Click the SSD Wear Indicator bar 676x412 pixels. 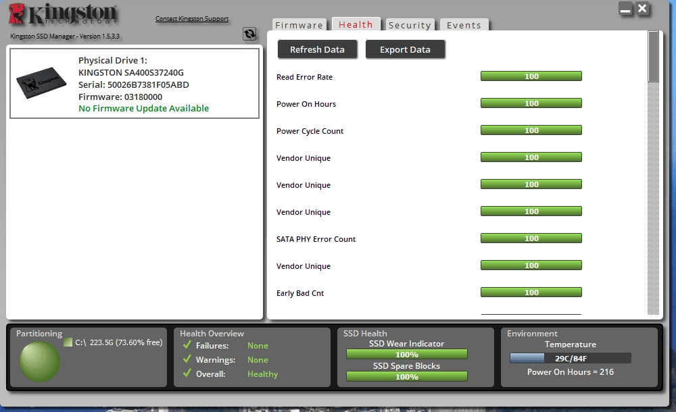pyautogui.click(x=406, y=354)
